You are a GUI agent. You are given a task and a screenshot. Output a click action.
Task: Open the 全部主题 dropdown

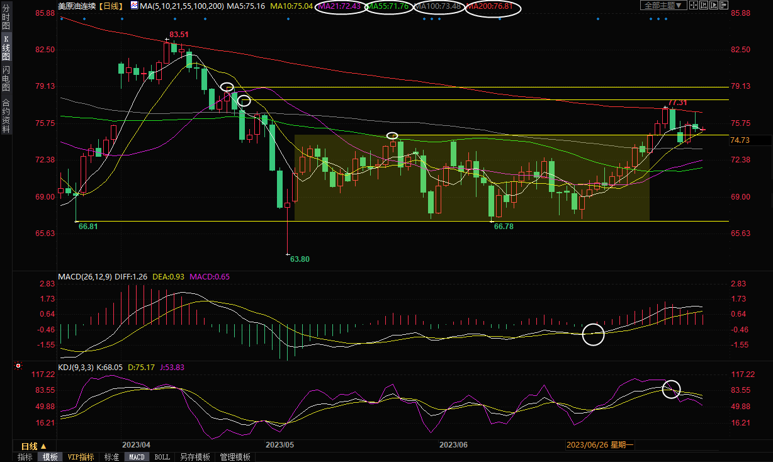(663, 5)
